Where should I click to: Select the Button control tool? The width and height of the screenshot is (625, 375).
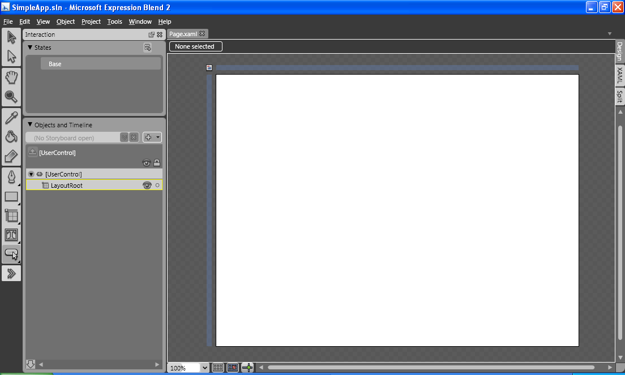pos(11,254)
